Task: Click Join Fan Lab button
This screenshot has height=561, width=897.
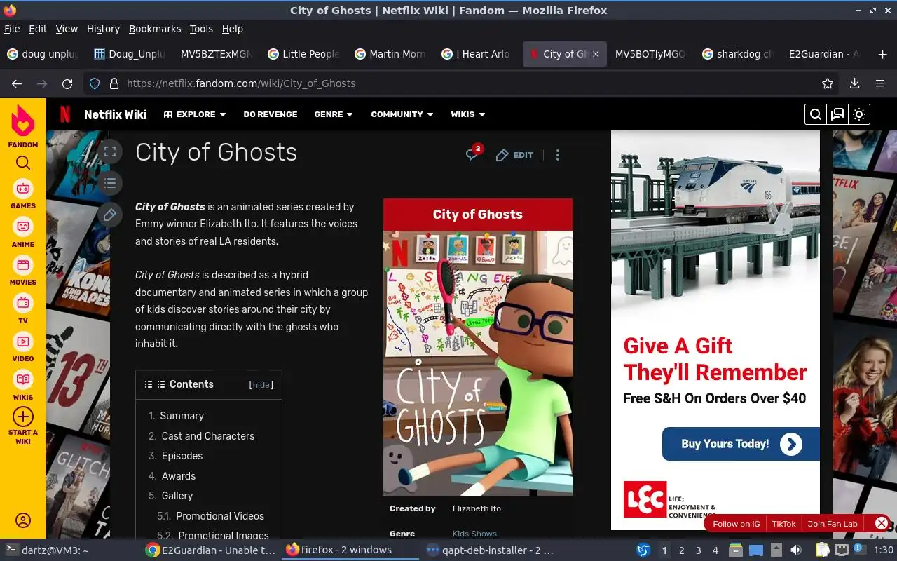Action: click(x=832, y=524)
